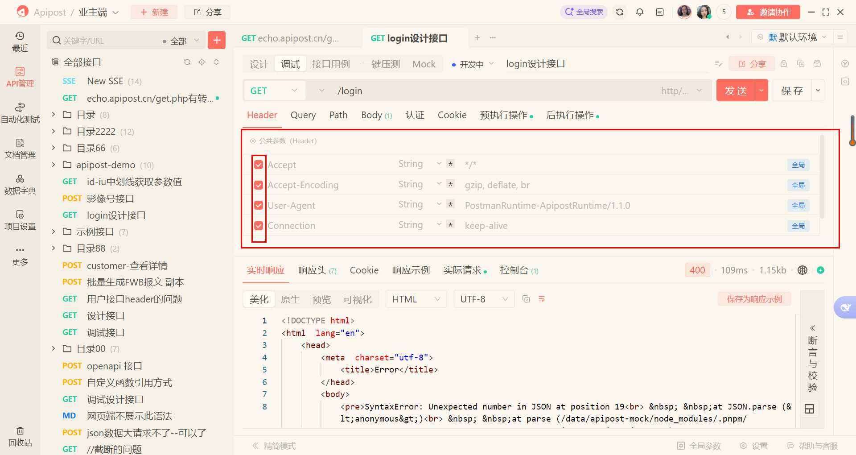Viewport: 856px width, 455px height.
Task: Add a new tab with plus icon
Action: [477, 38]
